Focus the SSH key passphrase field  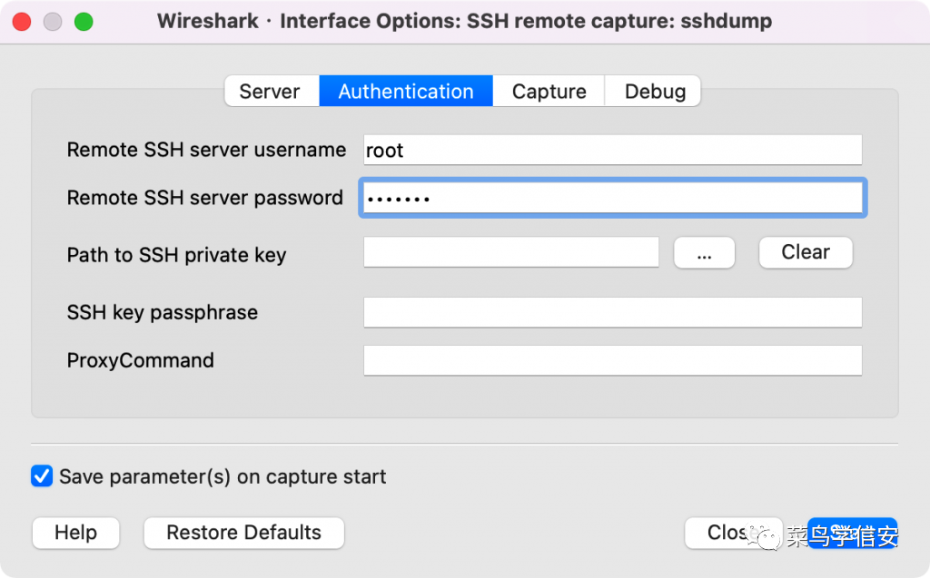click(613, 312)
